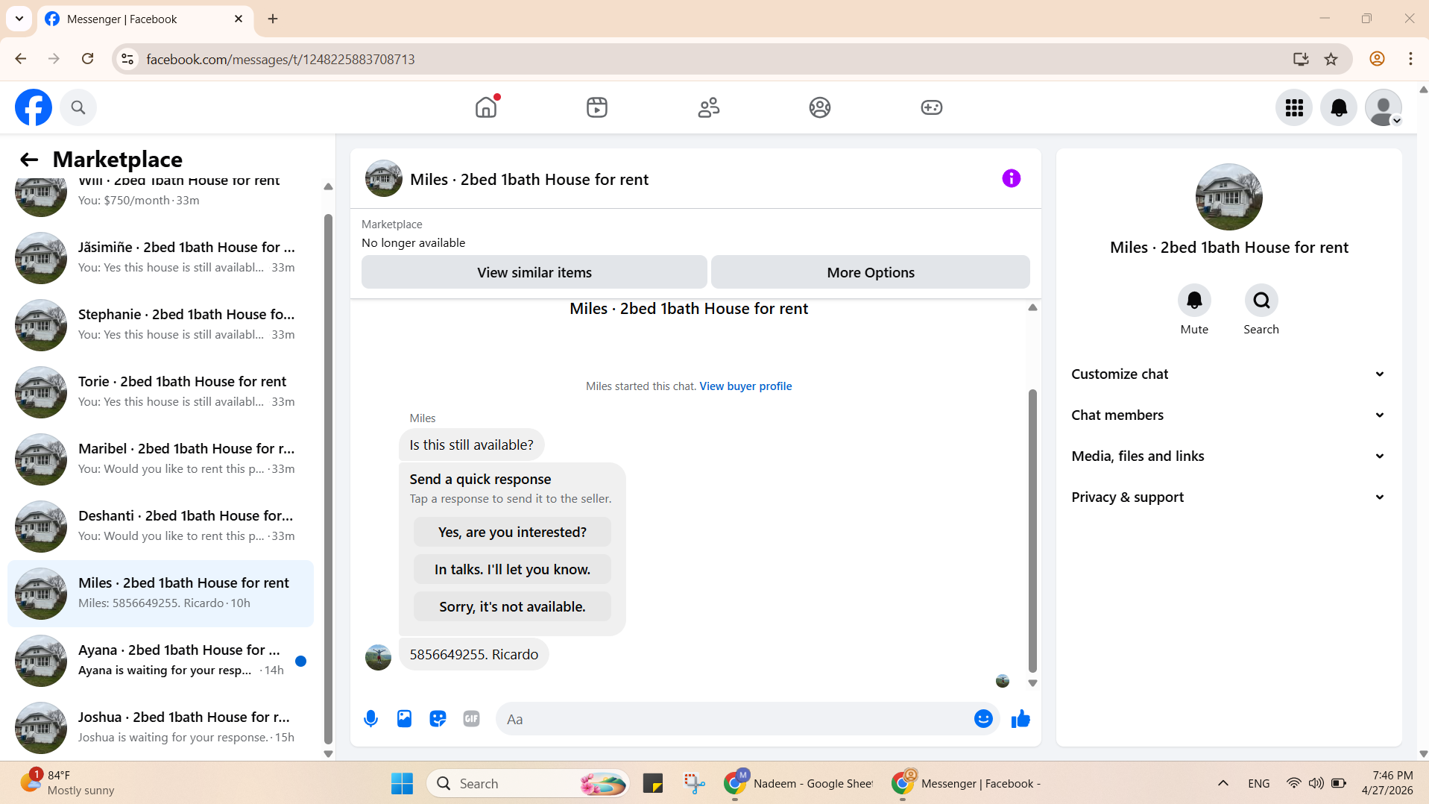Click the conversation list scrollbar
The image size is (1429, 804).
pyautogui.click(x=328, y=477)
